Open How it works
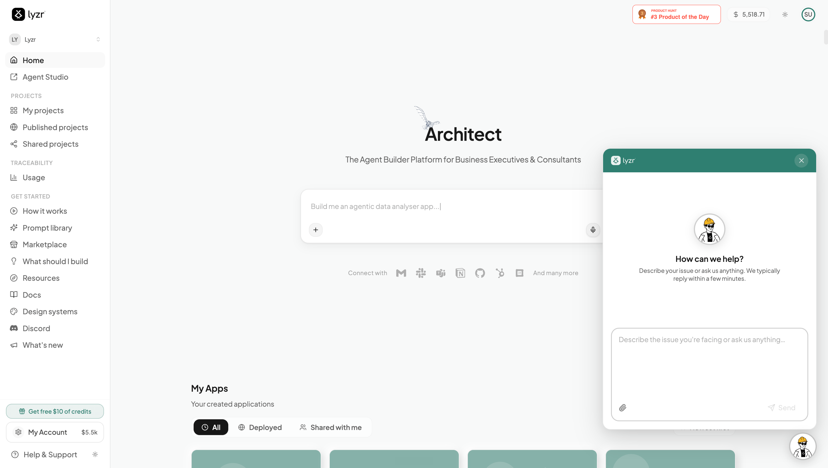The height and width of the screenshot is (468, 828). click(x=55, y=211)
